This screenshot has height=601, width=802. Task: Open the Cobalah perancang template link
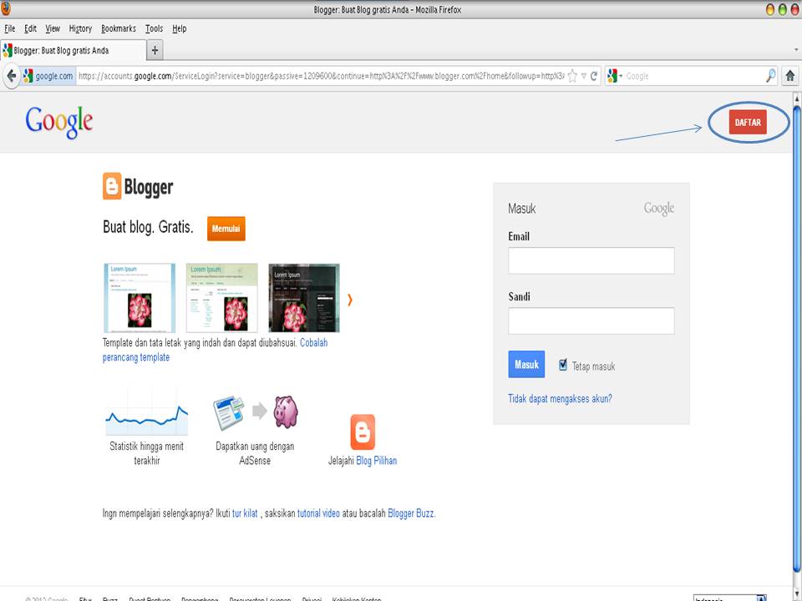(x=216, y=350)
